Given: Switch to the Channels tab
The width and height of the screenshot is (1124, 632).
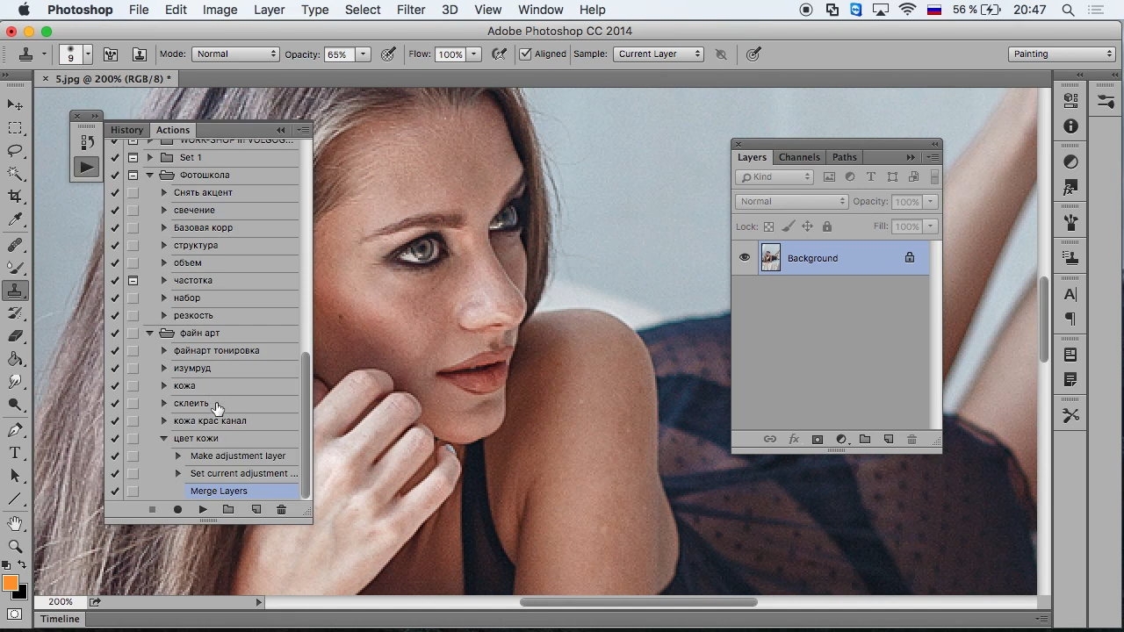Looking at the screenshot, I should (x=799, y=157).
